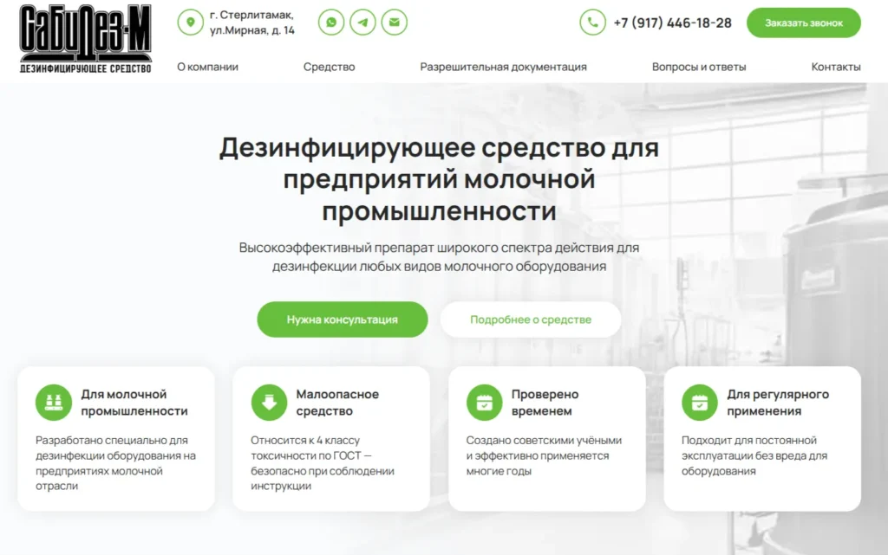Image resolution: width=888 pixels, height=555 pixels.
Task: Click the down-arrow low hazard icon
Action: (269, 403)
